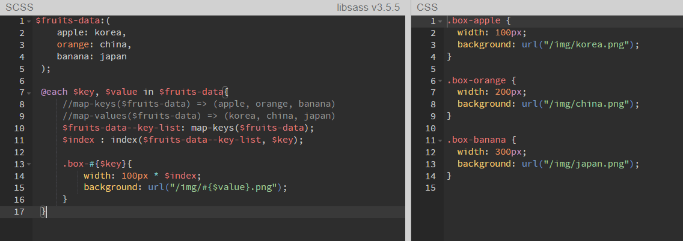The width and height of the screenshot is (683, 241).
Task: Click line number 15 in the CSS gutter
Action: click(430, 188)
